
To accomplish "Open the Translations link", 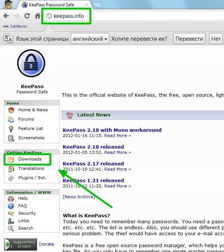I will [31, 168].
